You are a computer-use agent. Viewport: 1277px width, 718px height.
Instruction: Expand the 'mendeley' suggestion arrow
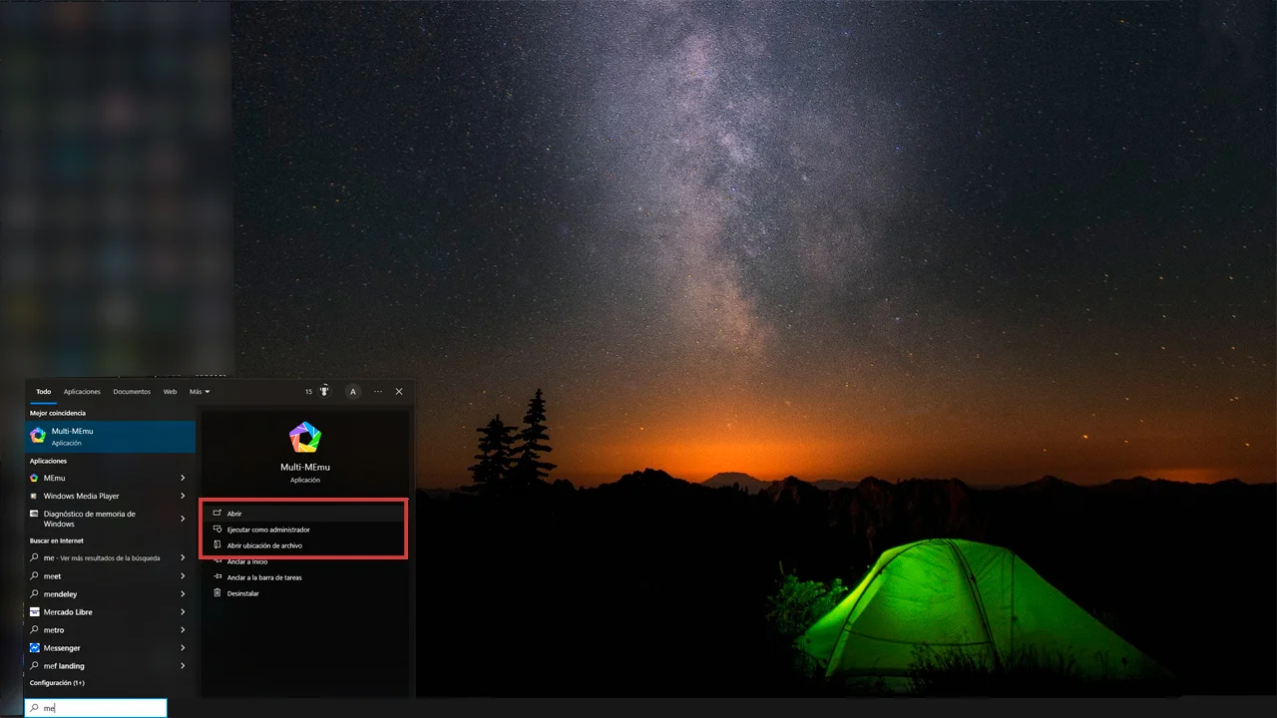183,594
